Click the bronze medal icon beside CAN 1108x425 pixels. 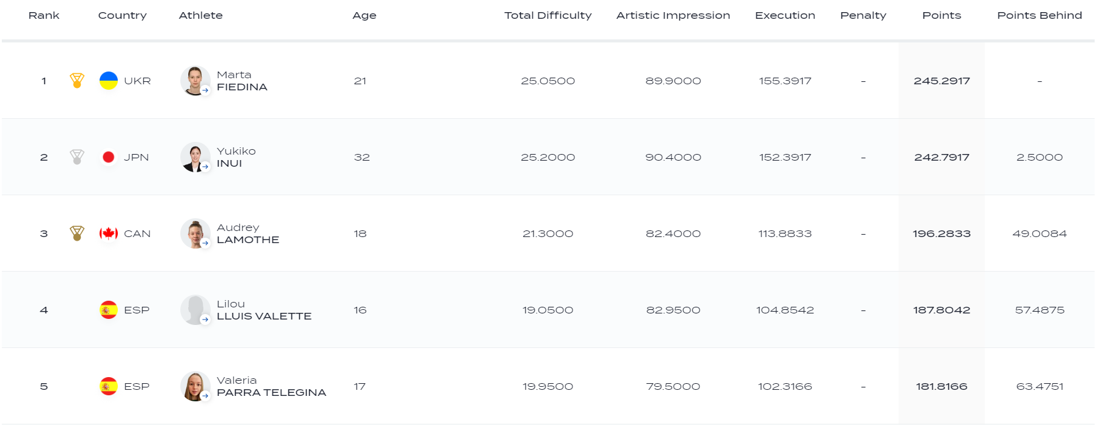pos(77,233)
